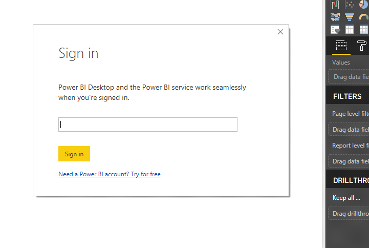The image size is (369, 248).
Task: Select the matrix visualization
Action: coord(364,30)
